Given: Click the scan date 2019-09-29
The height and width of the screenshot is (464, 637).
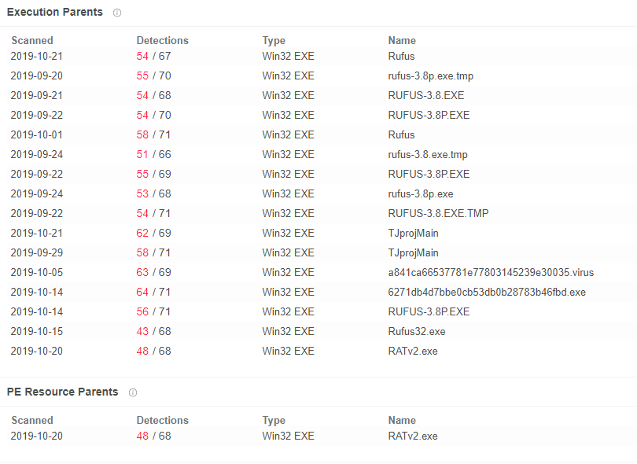Looking at the screenshot, I should (37, 252).
